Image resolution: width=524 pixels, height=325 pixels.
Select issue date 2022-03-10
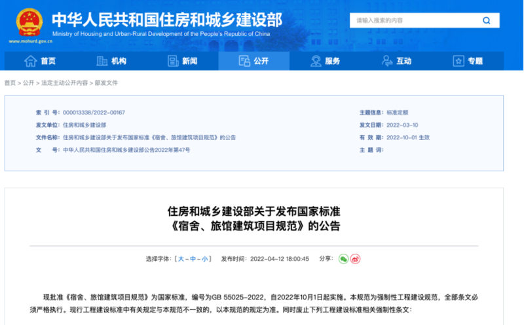402,125
